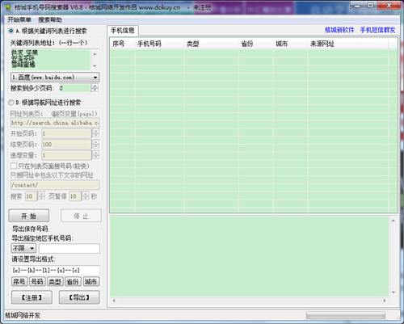Click the 开始页码 field
Viewport: 404px width, 324px height.
point(67,133)
